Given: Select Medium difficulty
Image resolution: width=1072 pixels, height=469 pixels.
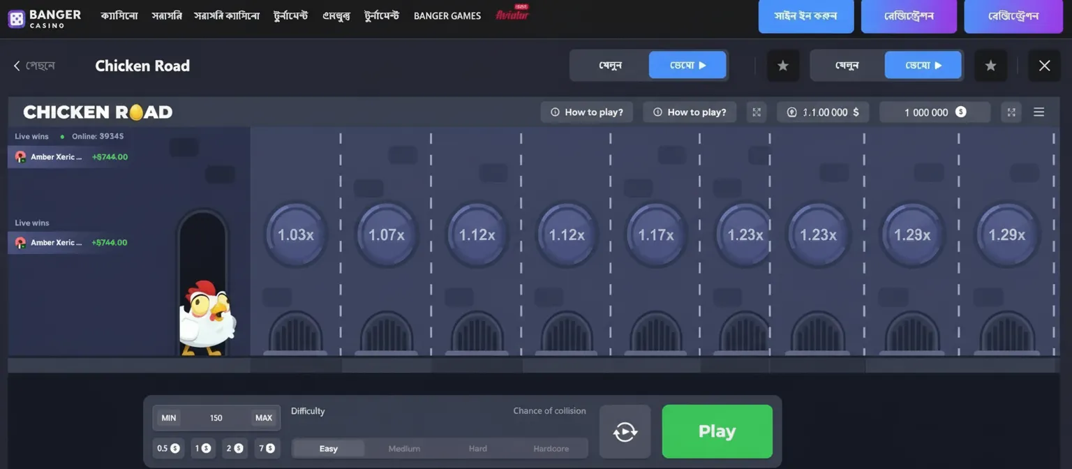Looking at the screenshot, I should 404,449.
